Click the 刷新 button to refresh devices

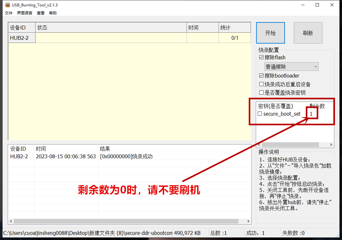coord(308,33)
